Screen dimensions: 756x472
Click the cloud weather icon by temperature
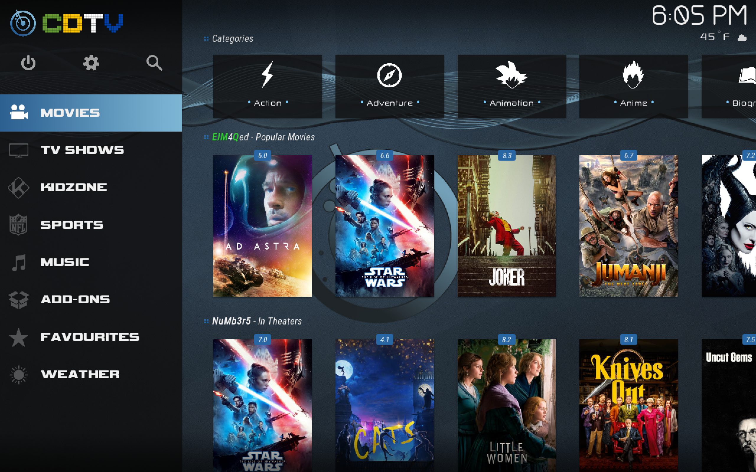742,38
